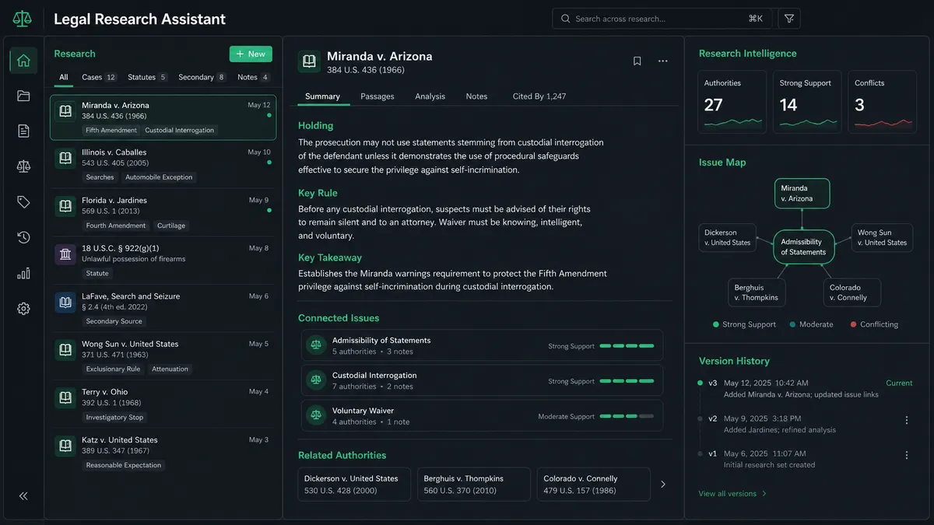
Task: Create a new research item with New button
Action: (251, 54)
